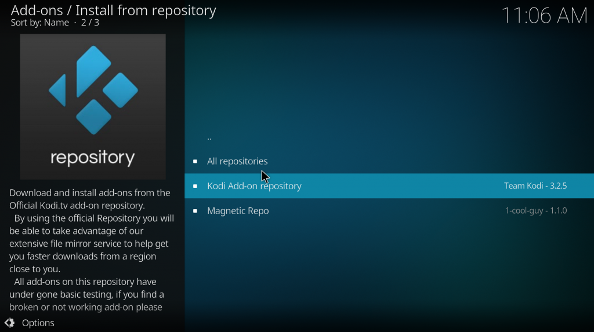The height and width of the screenshot is (332, 594).
Task: Select Kodi Add-on repository row
Action: pyautogui.click(x=389, y=186)
